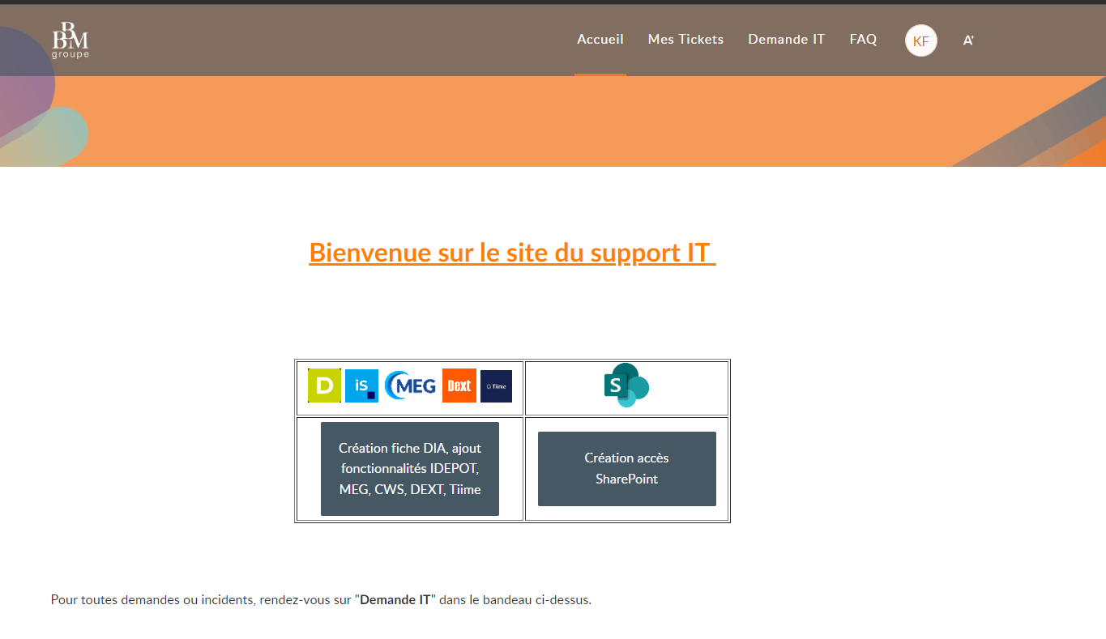Screen dimensions: 1106x639
Task: Open Mes Tickets in navigation bar
Action: tap(685, 39)
